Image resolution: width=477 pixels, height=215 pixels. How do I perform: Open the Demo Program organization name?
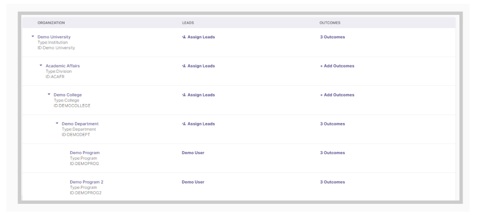(x=85, y=153)
